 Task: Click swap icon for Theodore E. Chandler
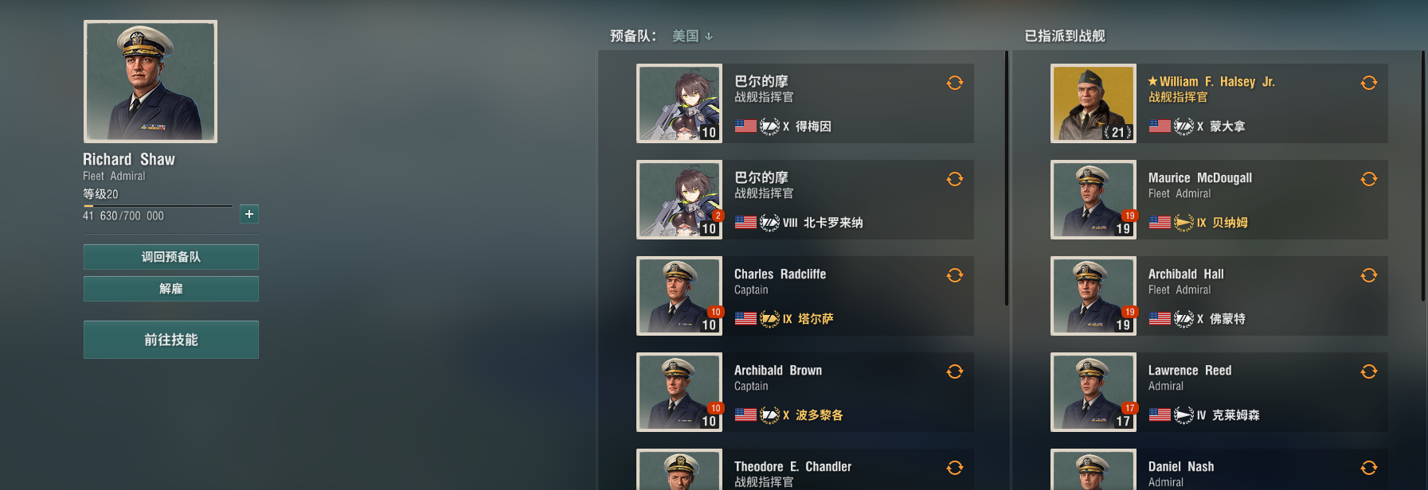tap(954, 468)
